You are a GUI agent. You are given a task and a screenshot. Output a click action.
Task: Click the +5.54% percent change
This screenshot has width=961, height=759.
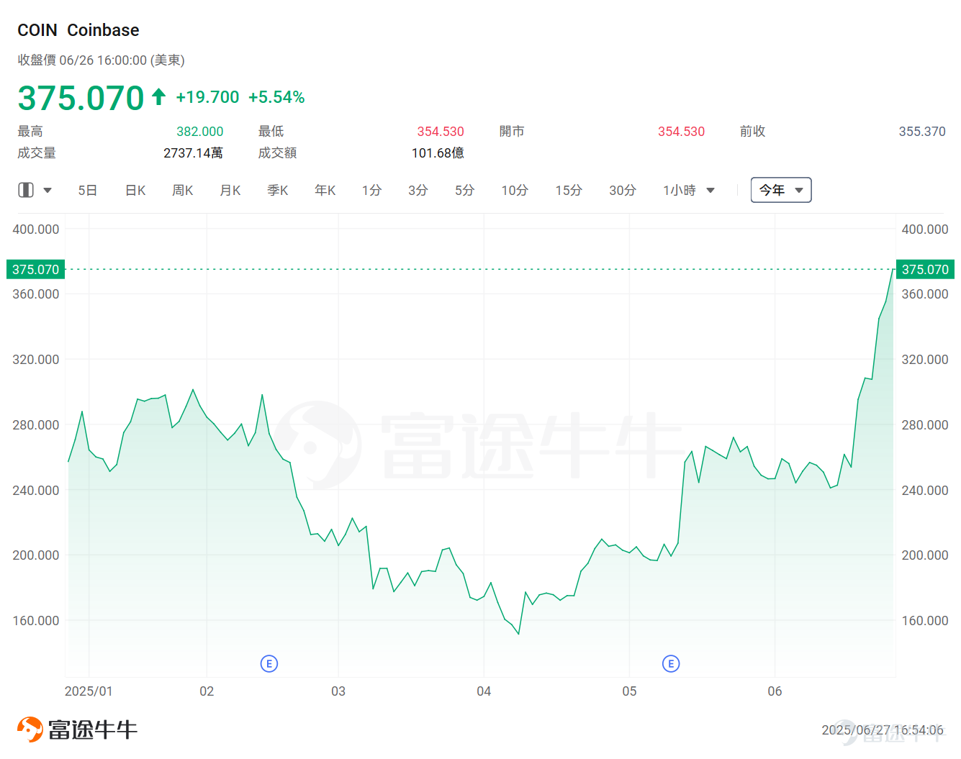coord(276,97)
